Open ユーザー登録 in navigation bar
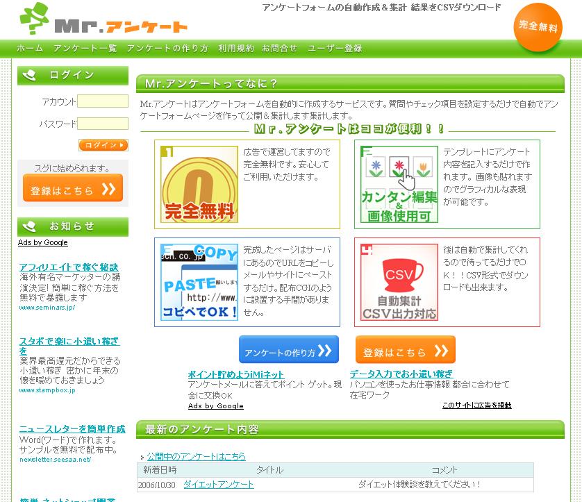Screen dimensions: 582x502 coord(335,48)
